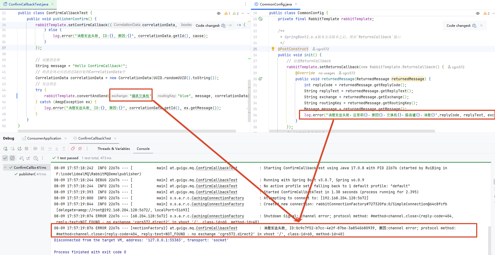Reload changed classes in left Code changed popup
This screenshot has height=255, width=495.
(223, 25)
